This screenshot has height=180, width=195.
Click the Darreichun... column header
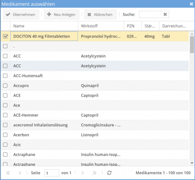[x=174, y=26]
